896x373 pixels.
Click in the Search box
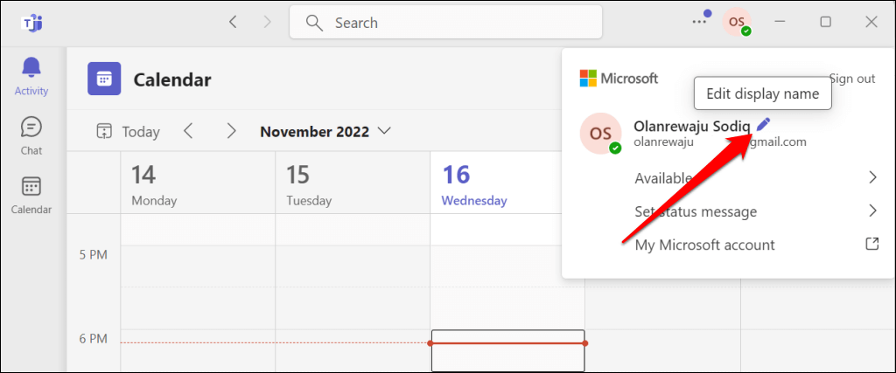point(446,23)
